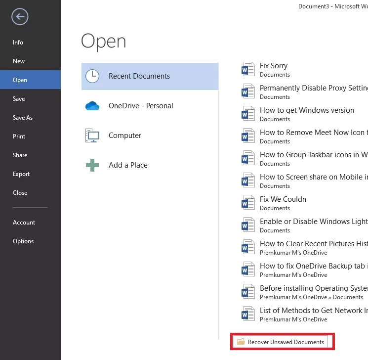This screenshot has width=368, height=360.
Task: Click Word icon beside How to fix OneDrive Backup tab
Action: [248, 270]
